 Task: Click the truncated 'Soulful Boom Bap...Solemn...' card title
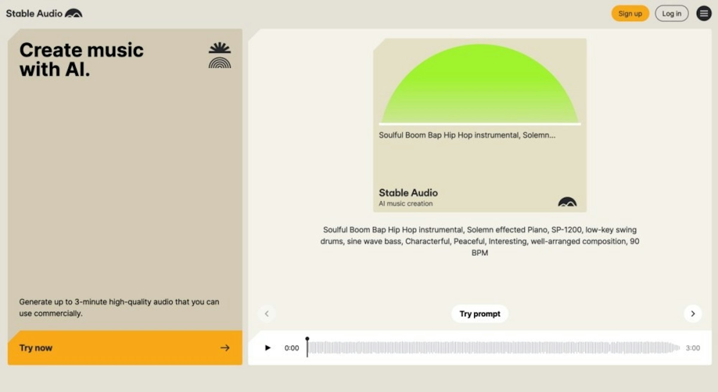(x=467, y=135)
